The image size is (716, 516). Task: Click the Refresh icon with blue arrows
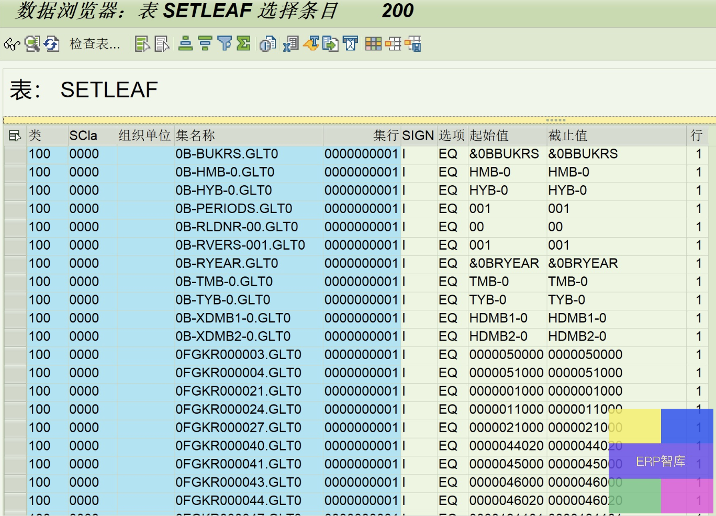pyautogui.click(x=51, y=44)
